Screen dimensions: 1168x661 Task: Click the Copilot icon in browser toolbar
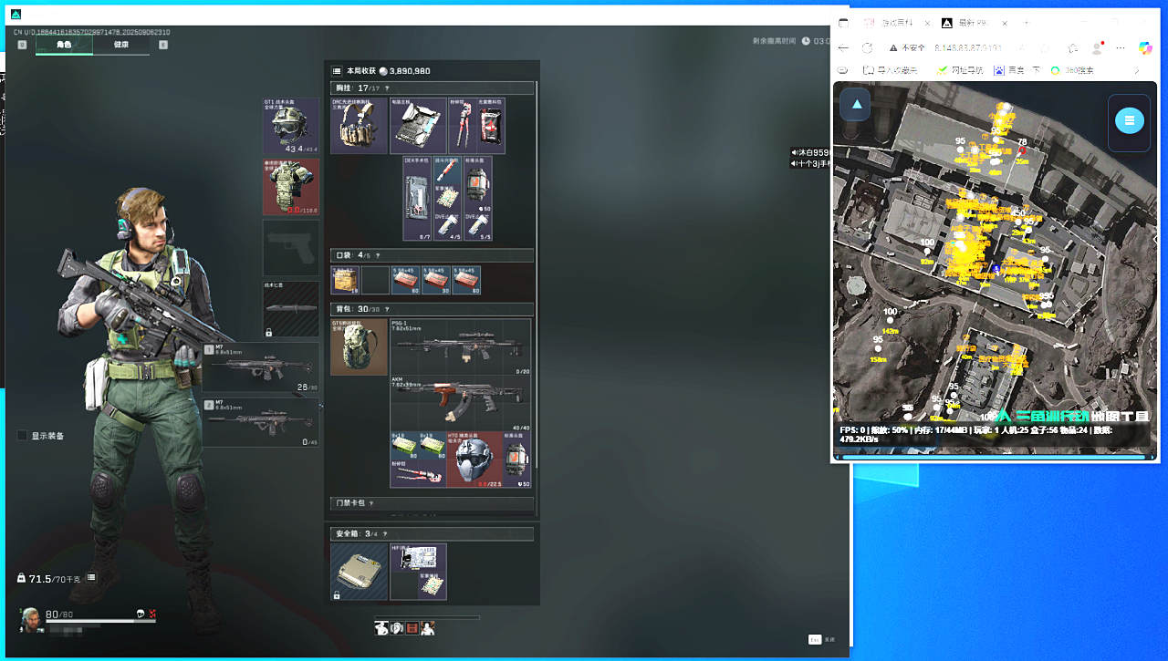[x=1145, y=47]
